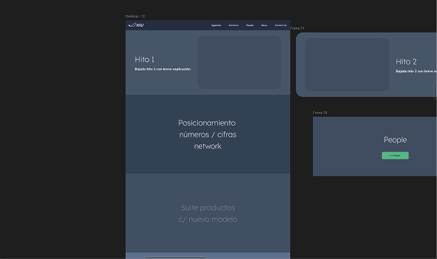The height and width of the screenshot is (259, 437).
Task: Click the green Ir a People button
Action: click(x=395, y=156)
